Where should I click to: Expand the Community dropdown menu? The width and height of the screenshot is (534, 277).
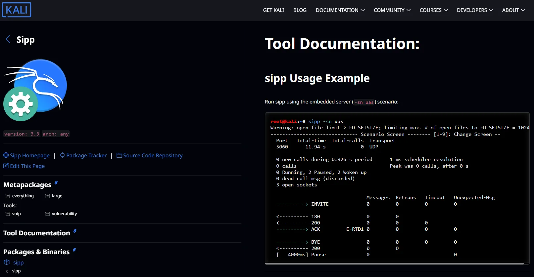point(392,10)
